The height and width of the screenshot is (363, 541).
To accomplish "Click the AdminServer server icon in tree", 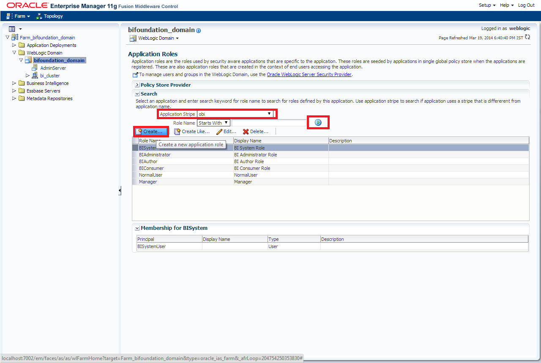I will pyautogui.click(x=35, y=68).
